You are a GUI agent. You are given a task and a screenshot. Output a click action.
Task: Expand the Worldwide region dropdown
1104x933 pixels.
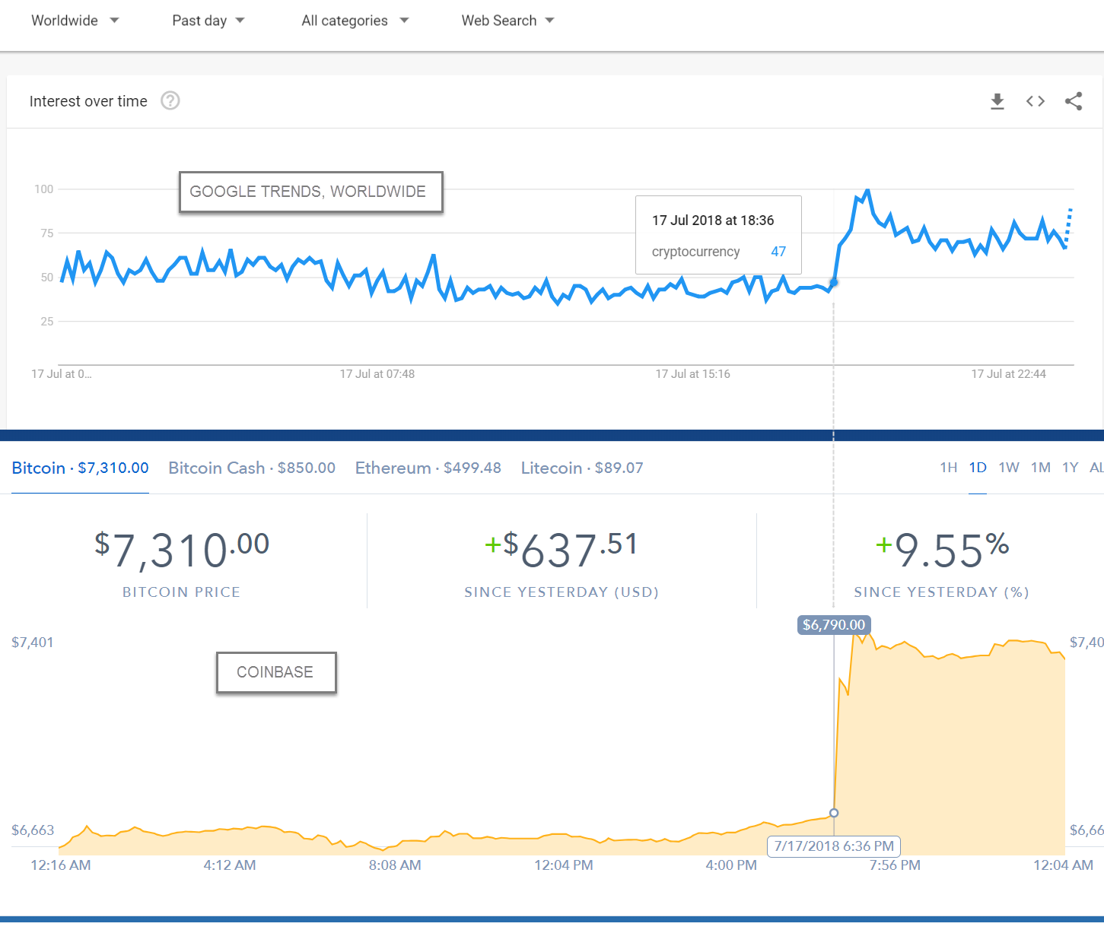point(75,21)
